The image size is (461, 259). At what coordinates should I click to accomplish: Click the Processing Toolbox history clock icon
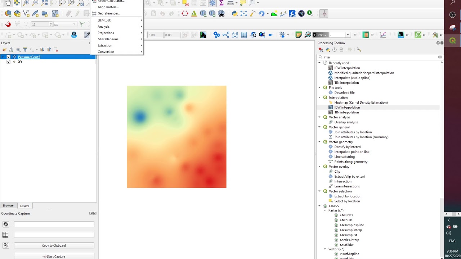[x=335, y=50]
